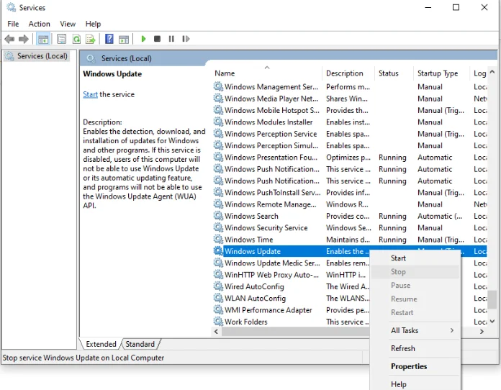Select Services (Local) in the console tree
Image resolution: width=501 pixels, height=390 pixels.
point(37,56)
